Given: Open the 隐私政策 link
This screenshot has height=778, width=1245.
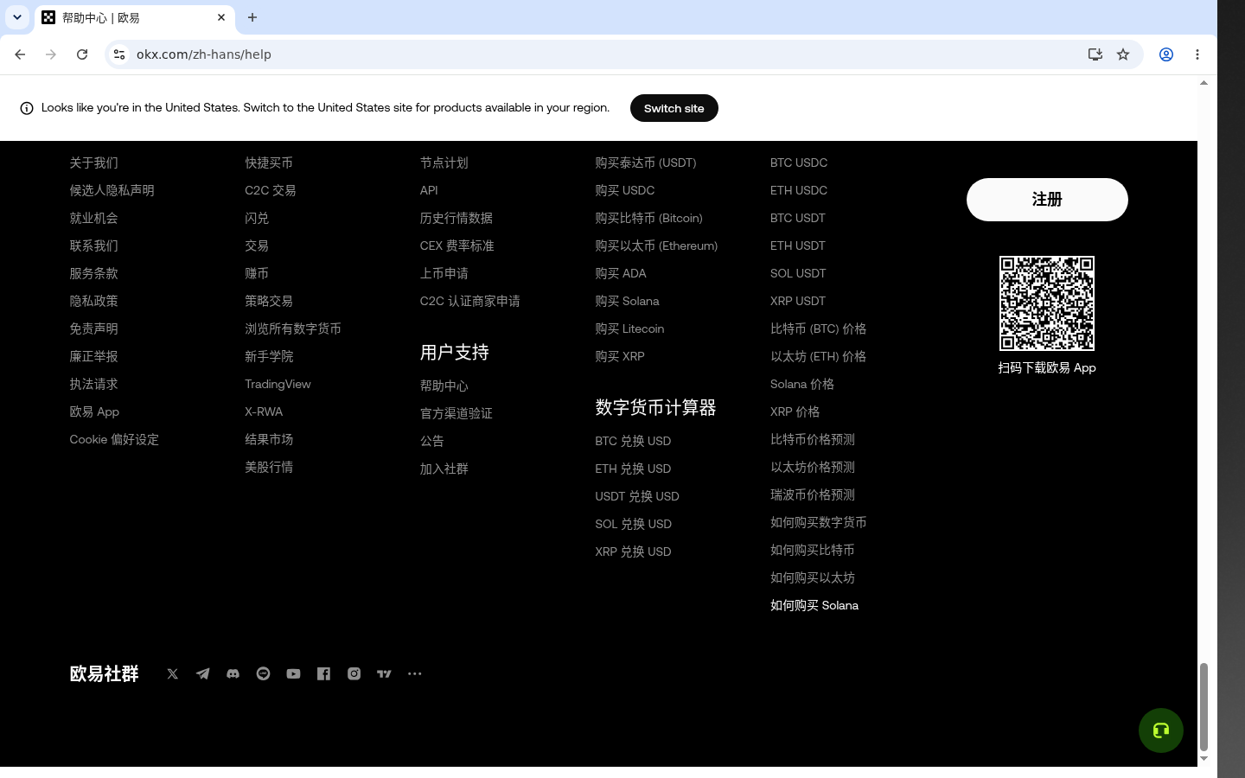Looking at the screenshot, I should coord(93,301).
